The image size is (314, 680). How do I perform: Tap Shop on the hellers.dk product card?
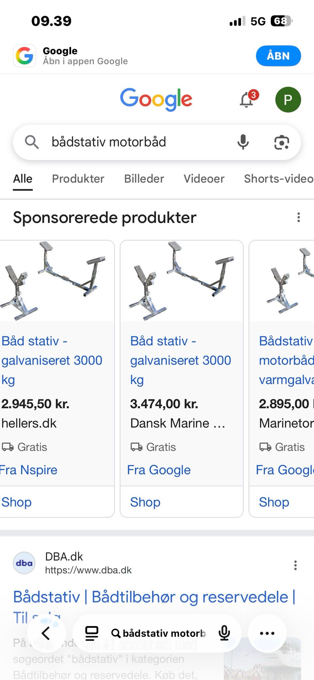point(16,502)
